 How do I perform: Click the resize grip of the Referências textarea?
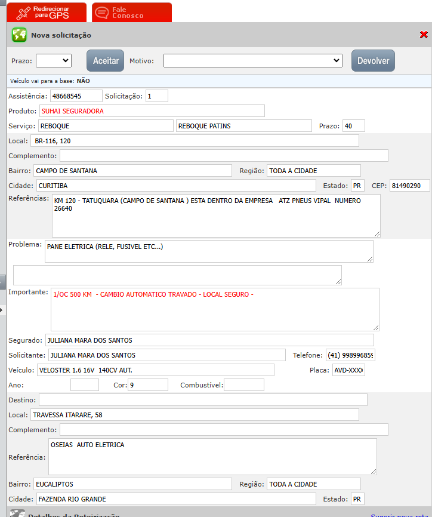tap(377, 233)
